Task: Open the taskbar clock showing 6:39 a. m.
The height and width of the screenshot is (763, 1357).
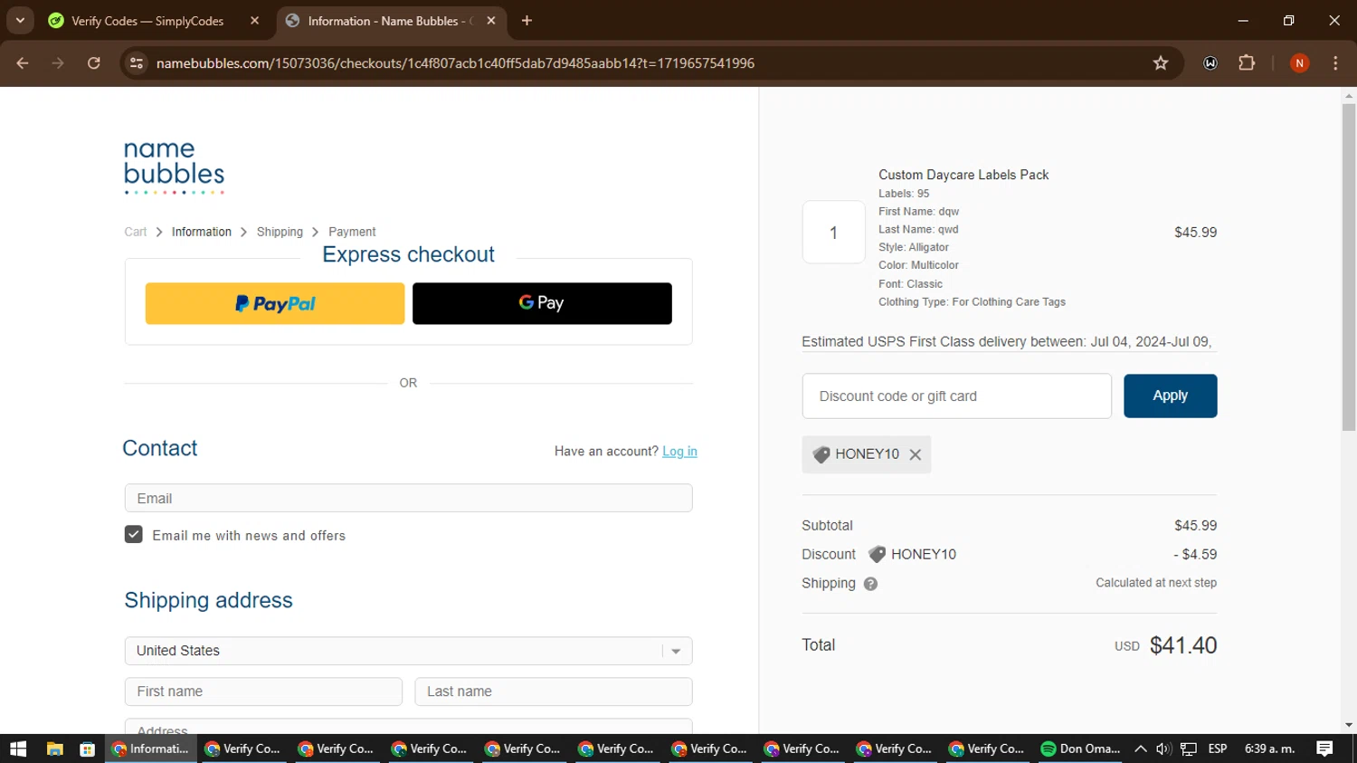Action: coord(1270,749)
